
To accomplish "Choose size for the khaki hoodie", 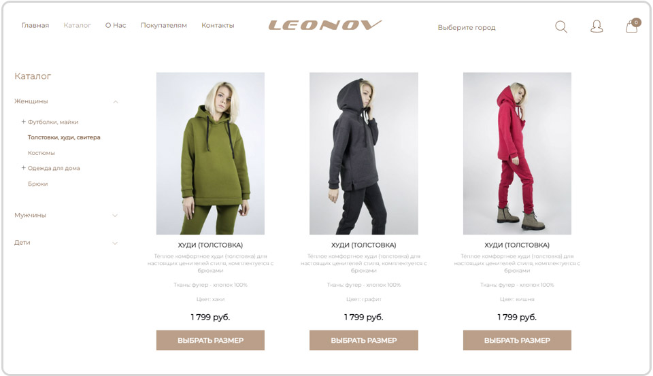I will click(x=210, y=340).
